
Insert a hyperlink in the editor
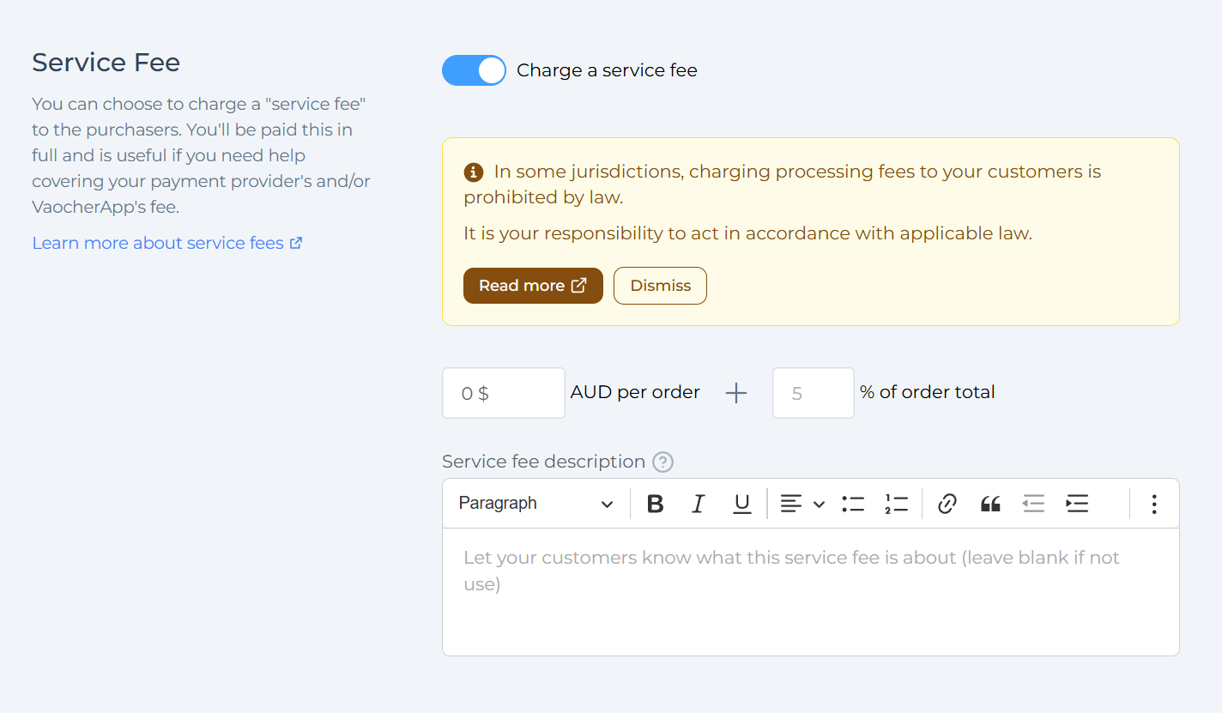[x=947, y=504]
